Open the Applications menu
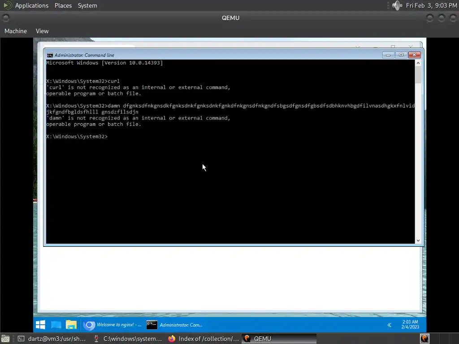 click(x=32, y=5)
